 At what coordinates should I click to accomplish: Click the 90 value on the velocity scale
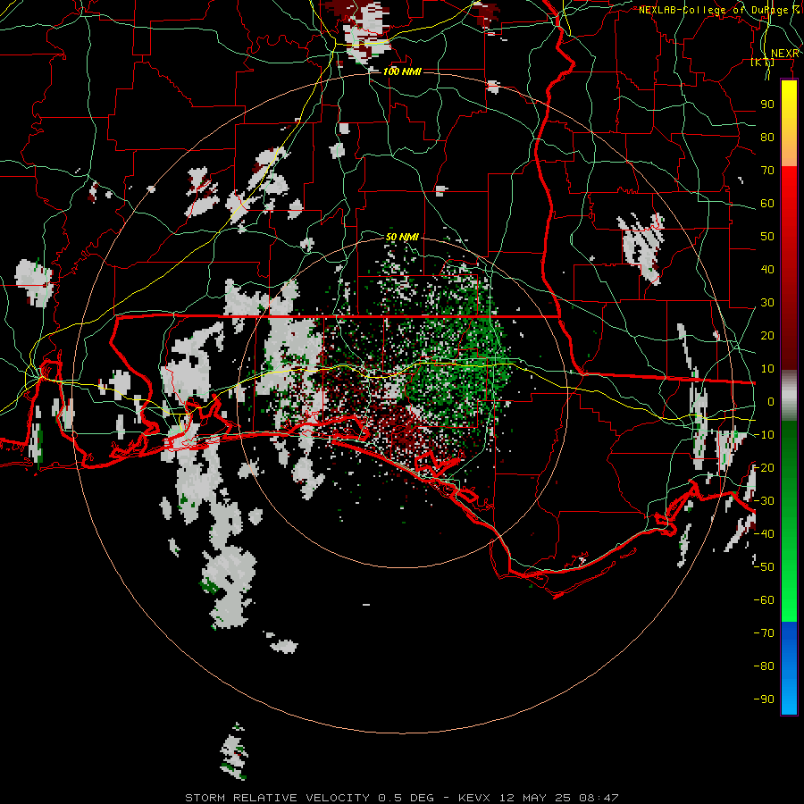pyautogui.click(x=767, y=105)
